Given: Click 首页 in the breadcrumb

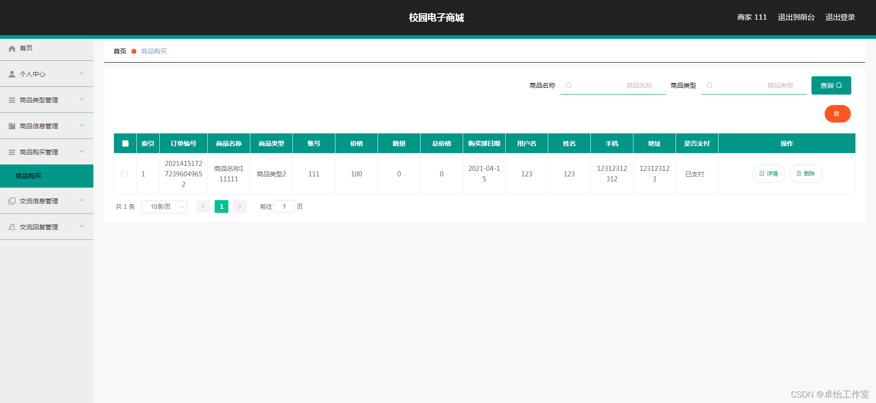Looking at the screenshot, I should (120, 51).
